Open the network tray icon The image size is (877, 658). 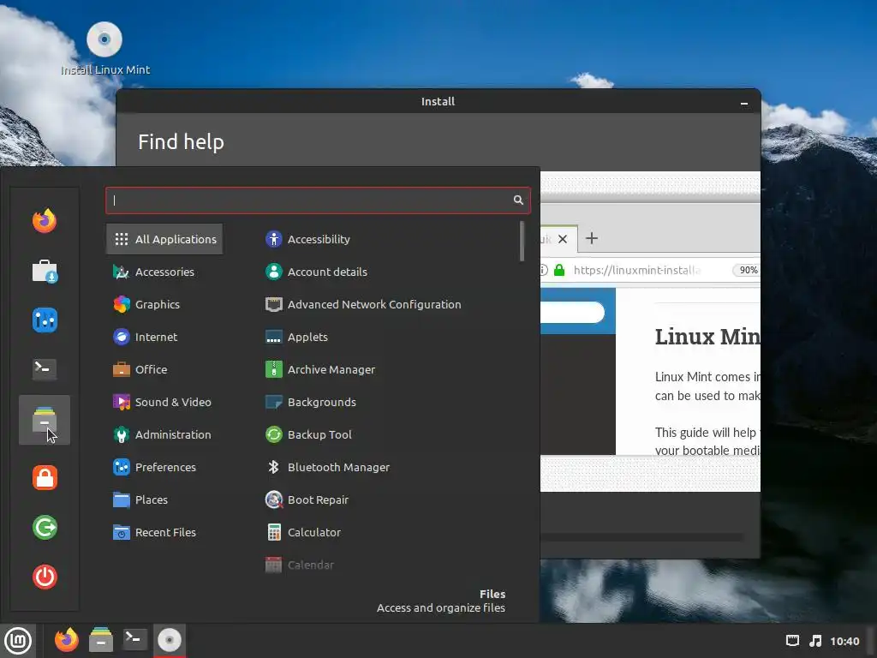pos(792,641)
